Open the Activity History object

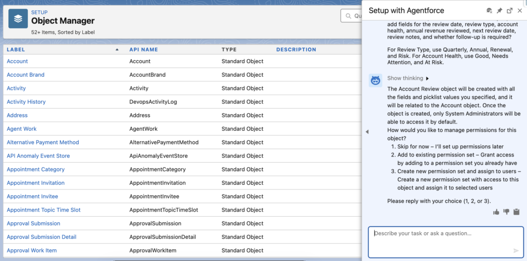[x=26, y=101]
